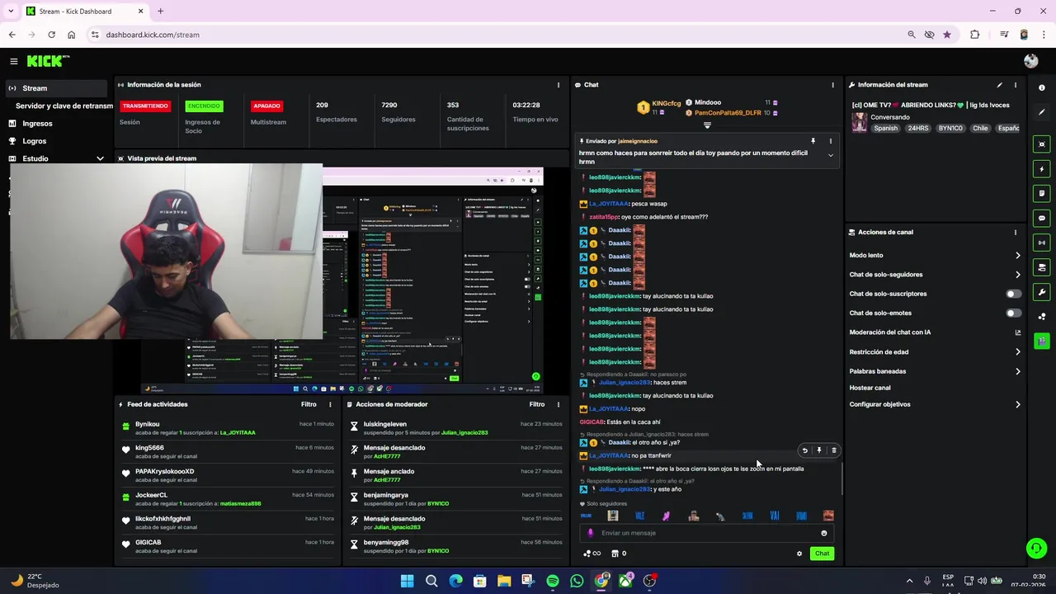Open three-dot menu of Información de la sesión

(559, 85)
